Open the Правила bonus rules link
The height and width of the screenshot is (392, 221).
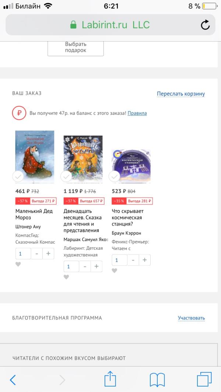coord(137,113)
